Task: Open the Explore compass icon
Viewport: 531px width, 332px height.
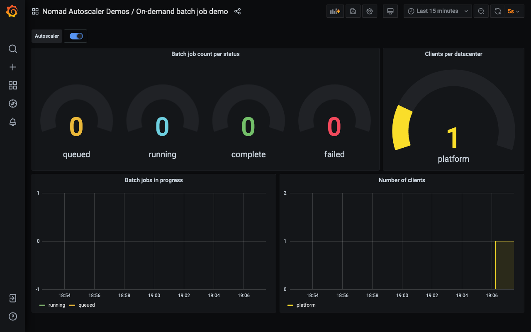Action: coord(13,104)
